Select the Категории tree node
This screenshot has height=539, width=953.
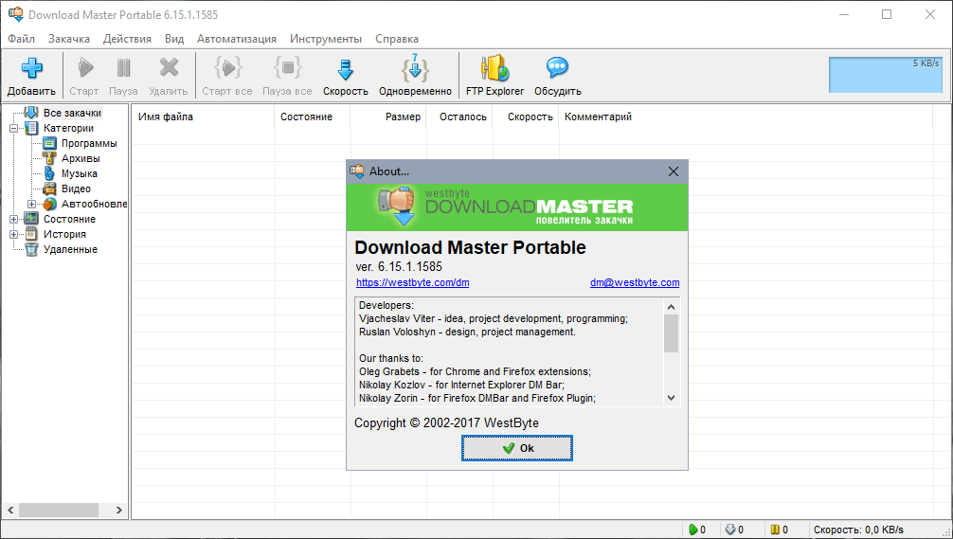click(68, 128)
